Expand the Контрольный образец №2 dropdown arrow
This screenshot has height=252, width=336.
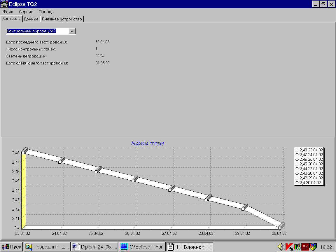(x=72, y=31)
